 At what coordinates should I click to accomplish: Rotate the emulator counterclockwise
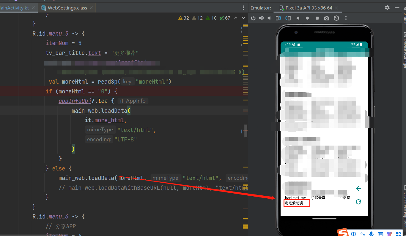point(278,18)
